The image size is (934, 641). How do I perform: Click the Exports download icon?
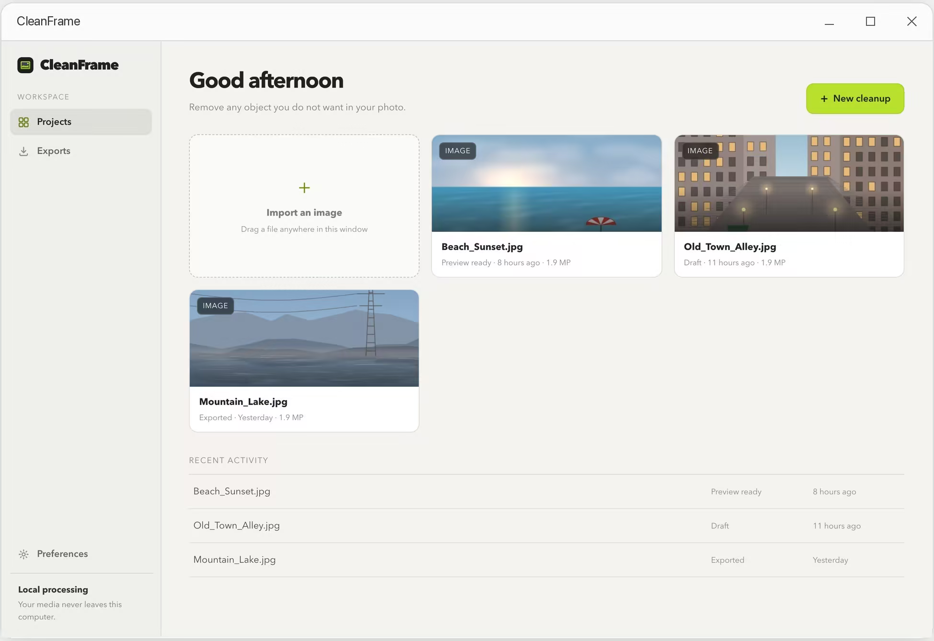tap(23, 151)
